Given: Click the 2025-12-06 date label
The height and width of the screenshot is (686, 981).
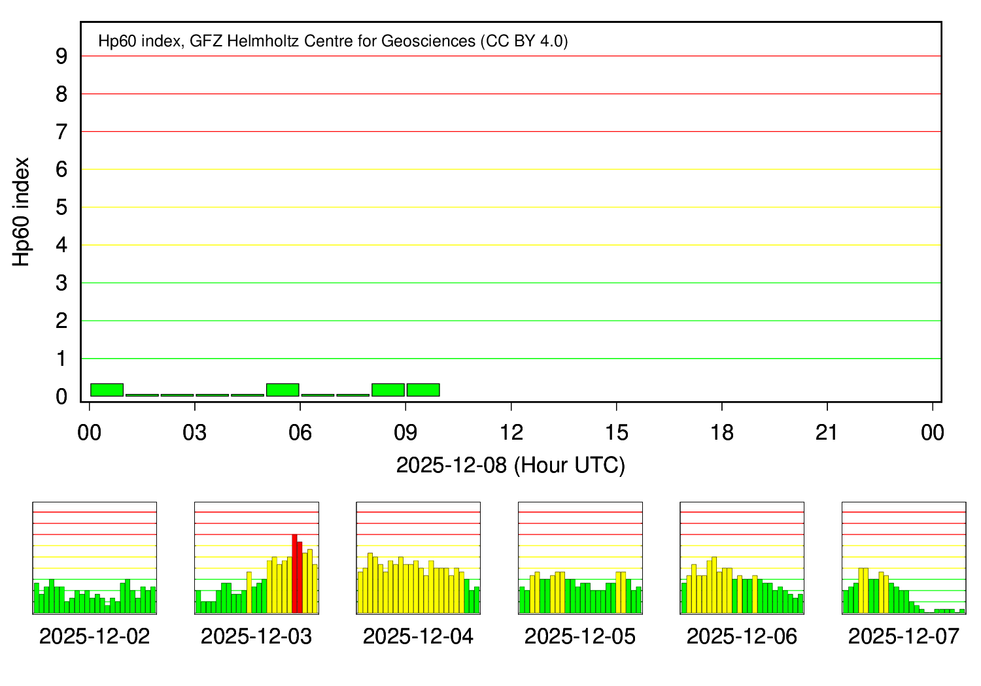Looking at the screenshot, I should pos(742,636).
